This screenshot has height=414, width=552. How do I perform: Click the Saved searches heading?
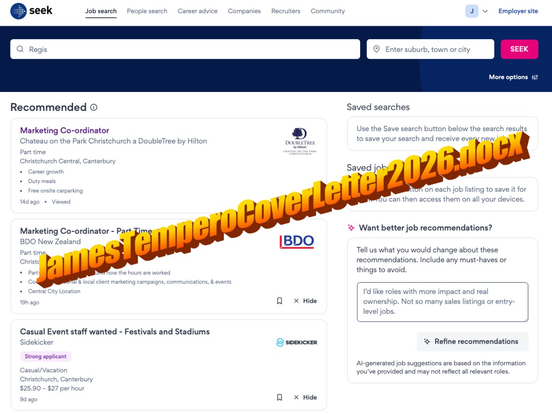378,107
